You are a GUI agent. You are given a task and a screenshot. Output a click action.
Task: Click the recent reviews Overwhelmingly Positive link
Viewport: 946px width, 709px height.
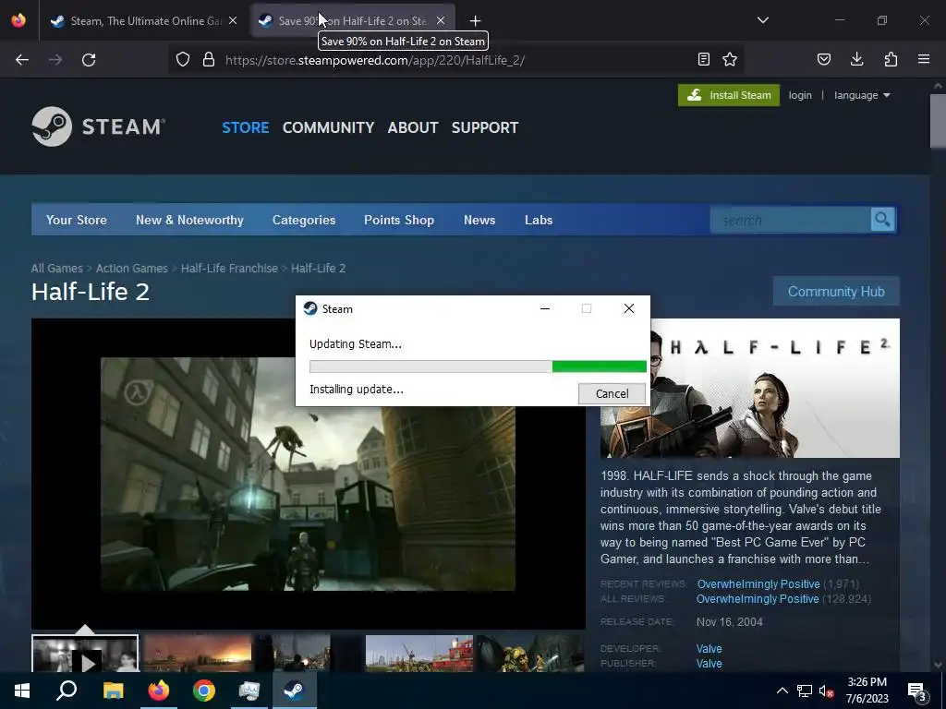point(758,584)
